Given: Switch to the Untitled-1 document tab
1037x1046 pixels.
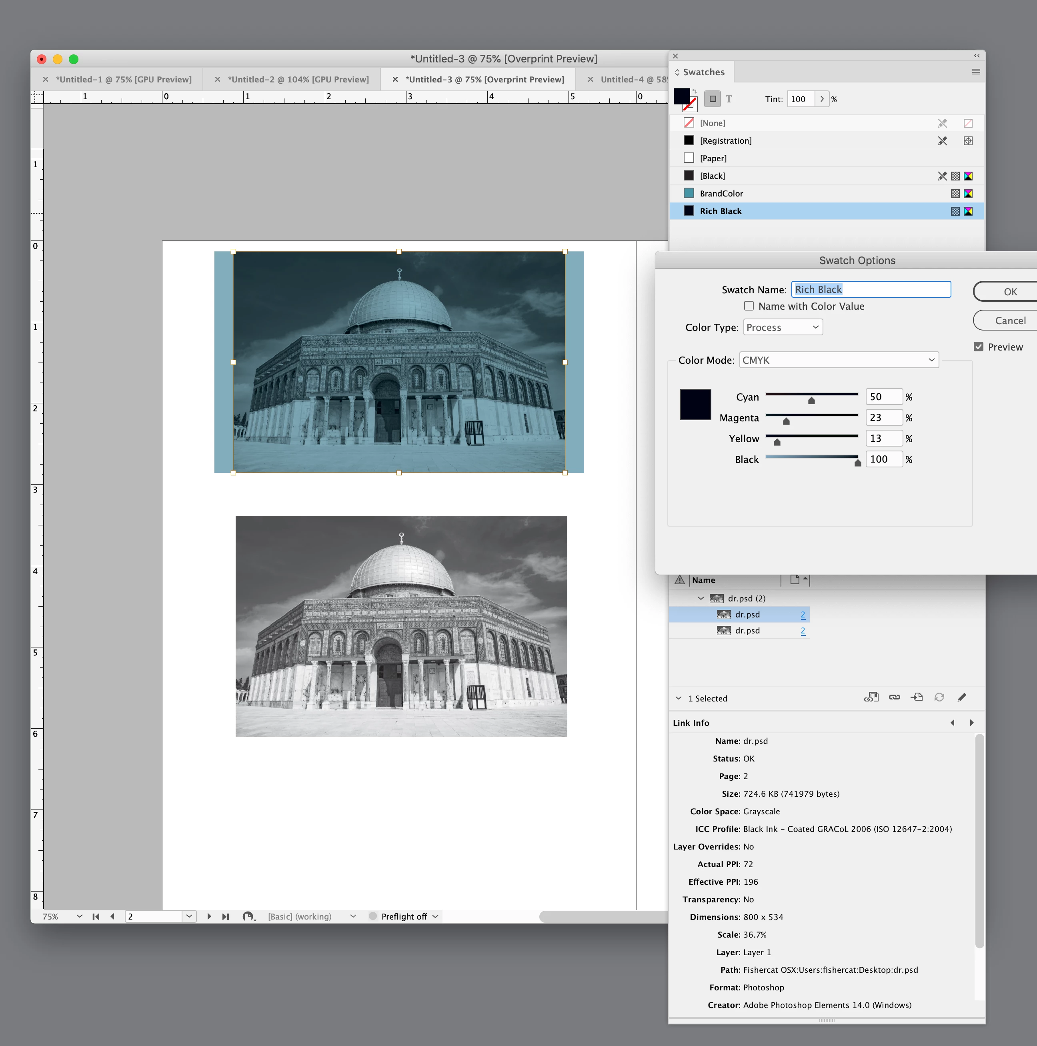Looking at the screenshot, I should pyautogui.click(x=123, y=80).
